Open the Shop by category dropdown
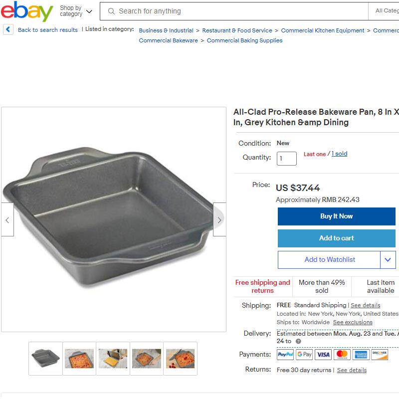Image resolution: width=399 pixels, height=399 pixels. (76, 11)
